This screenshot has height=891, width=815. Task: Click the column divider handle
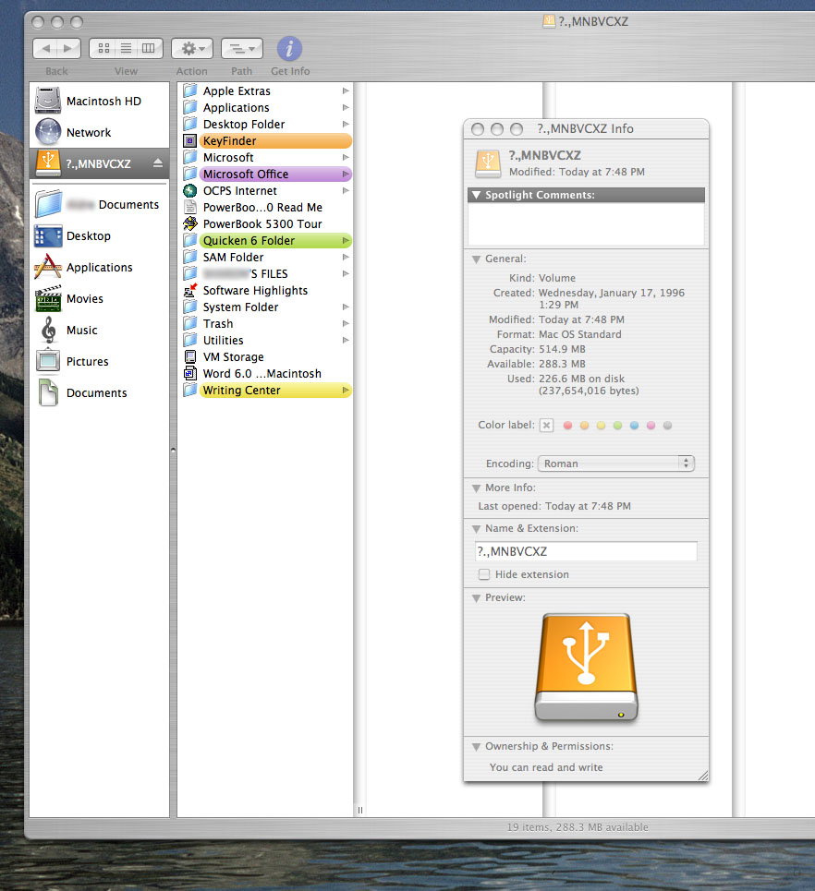coord(360,811)
